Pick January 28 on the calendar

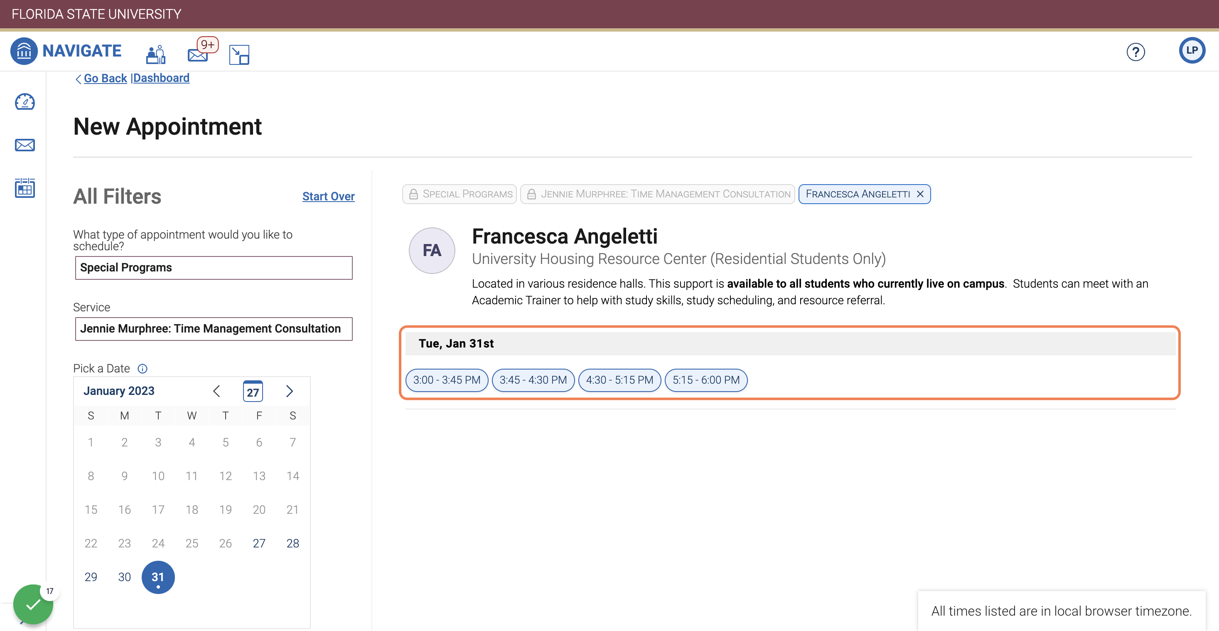point(292,543)
